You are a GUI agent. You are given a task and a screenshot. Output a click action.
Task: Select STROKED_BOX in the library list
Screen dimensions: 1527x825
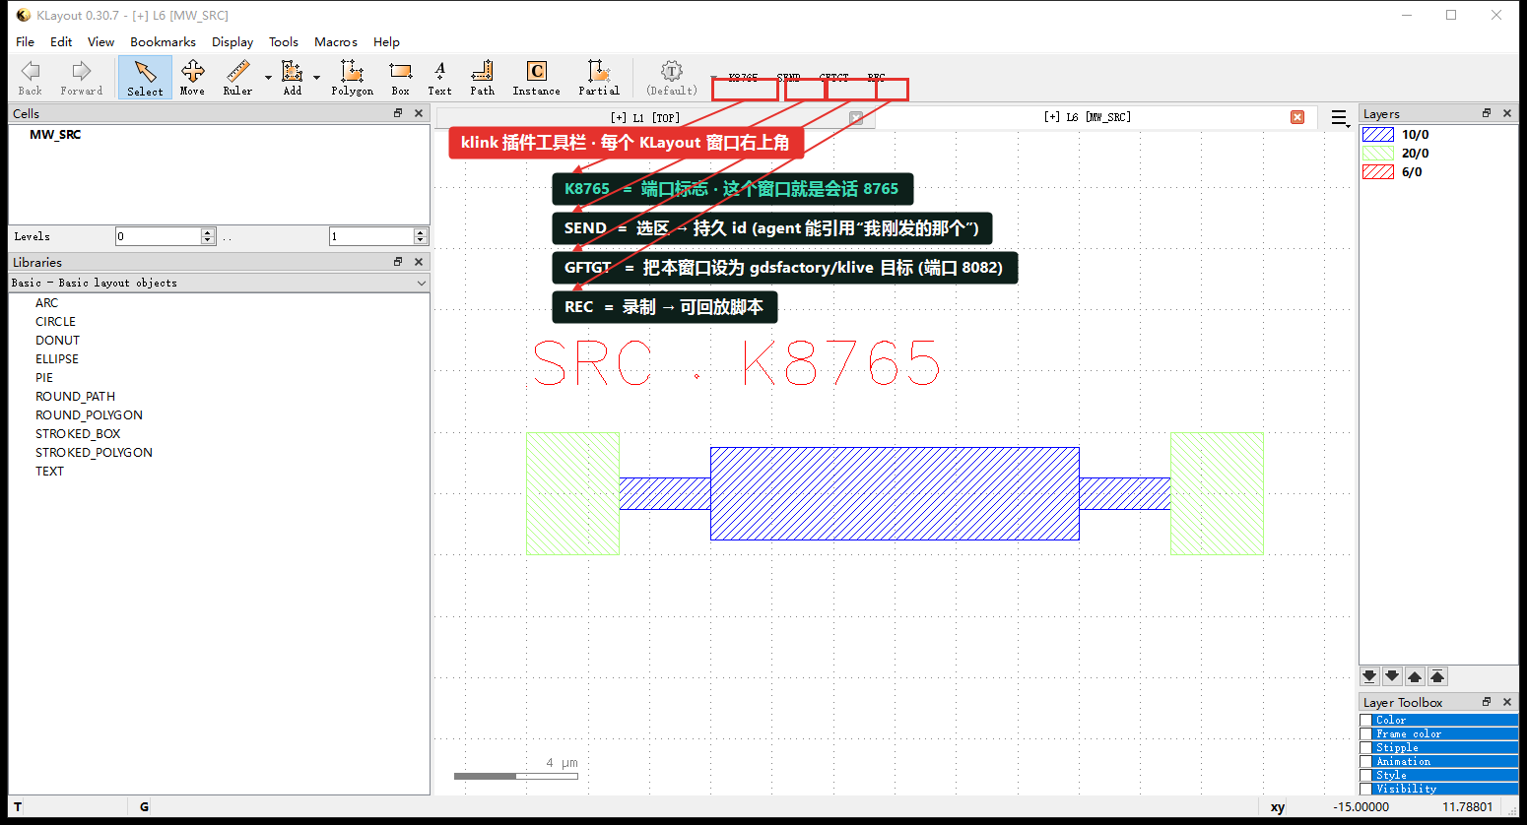tap(78, 434)
